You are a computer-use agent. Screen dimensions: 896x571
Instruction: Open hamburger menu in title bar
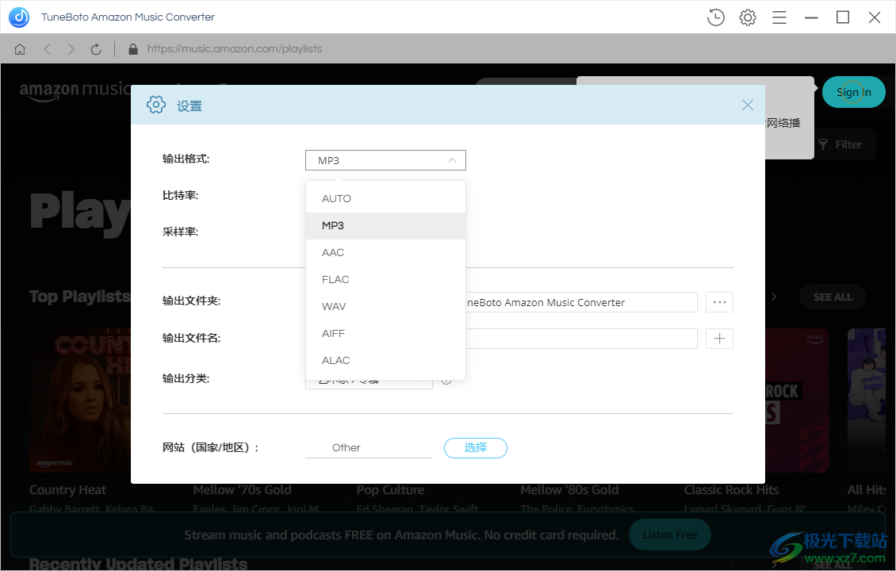779,17
